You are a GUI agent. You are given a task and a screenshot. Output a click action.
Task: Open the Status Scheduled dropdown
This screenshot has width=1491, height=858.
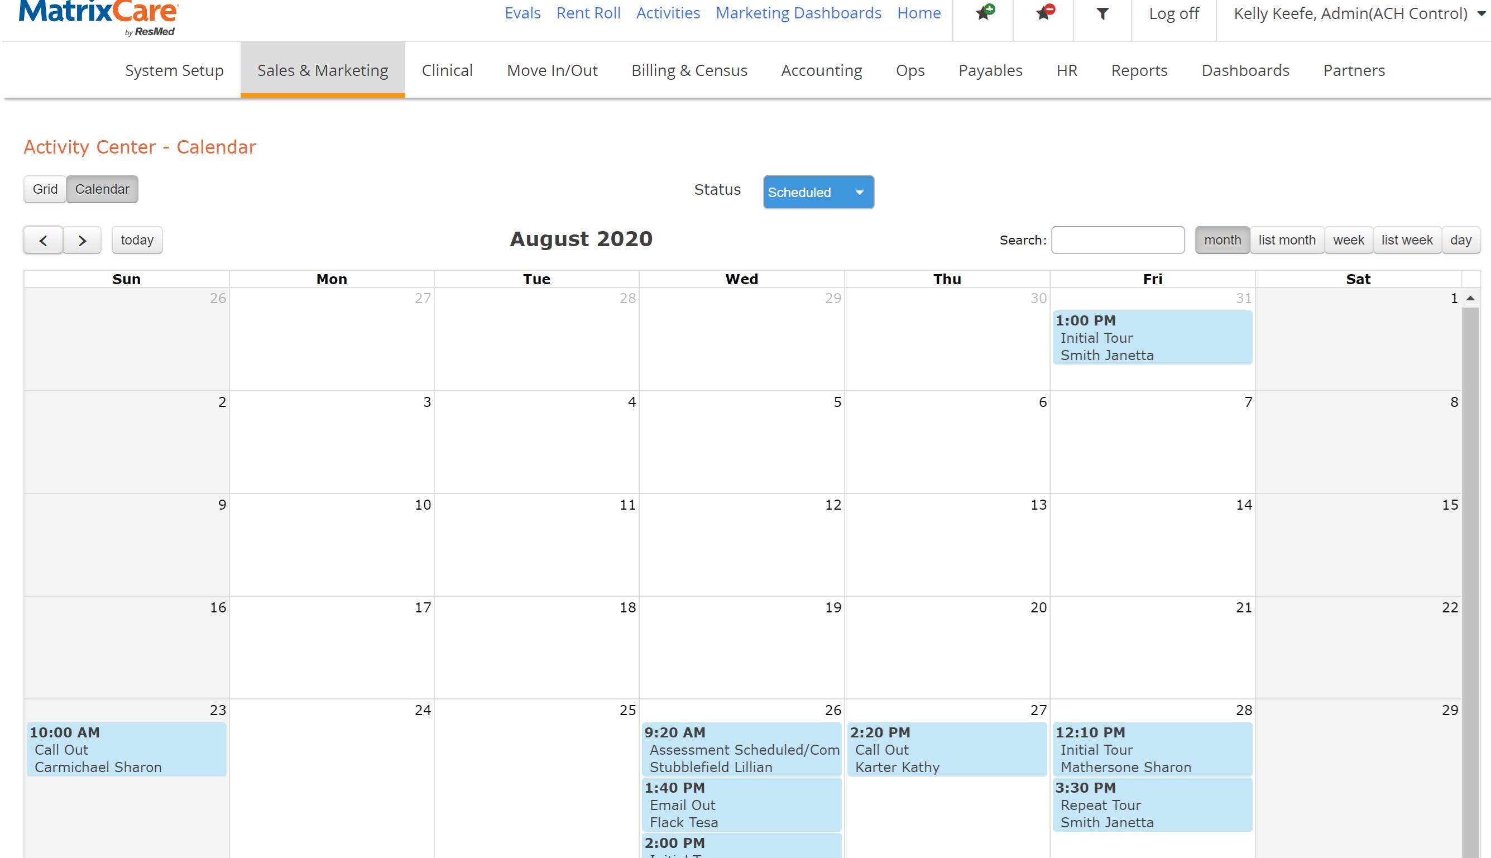818,193
